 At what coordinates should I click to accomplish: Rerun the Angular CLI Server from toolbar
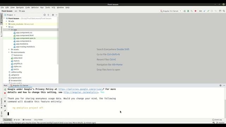[x=184, y=11]
